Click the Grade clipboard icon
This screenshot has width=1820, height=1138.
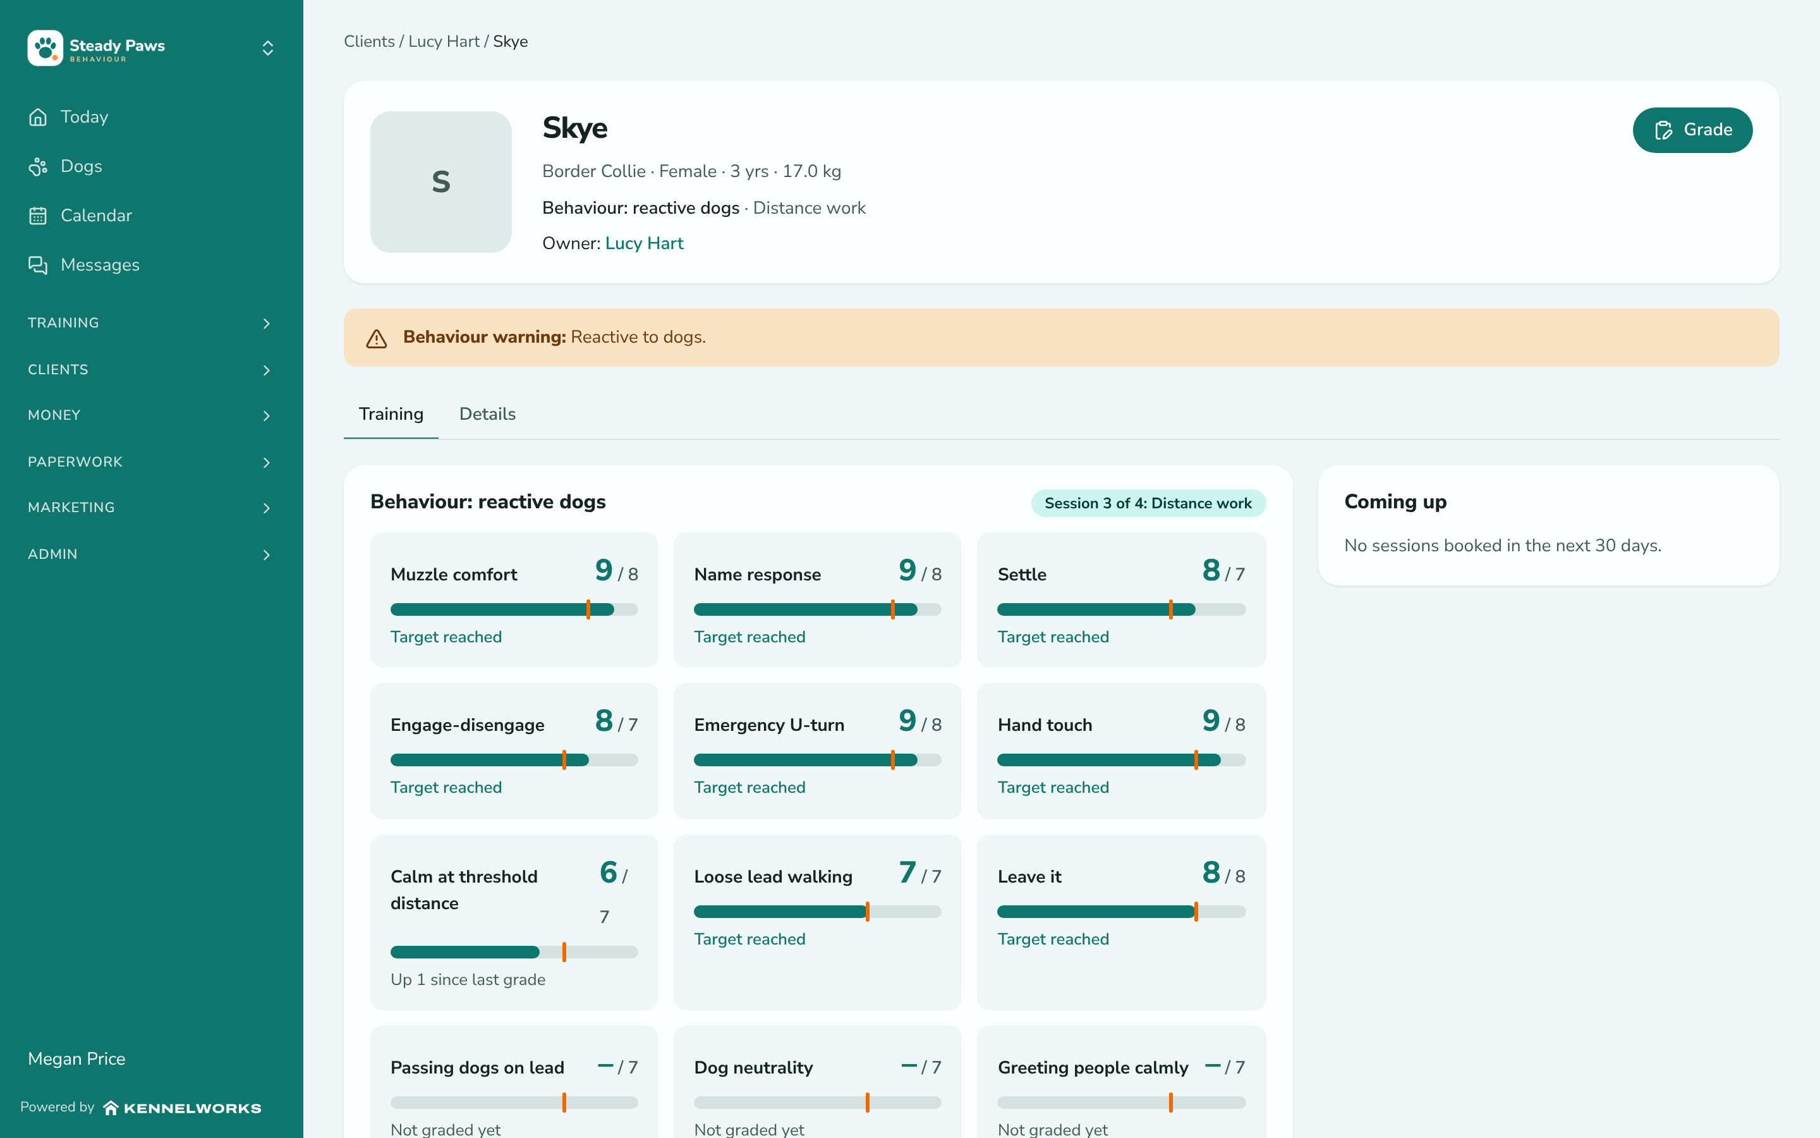[x=1663, y=130]
